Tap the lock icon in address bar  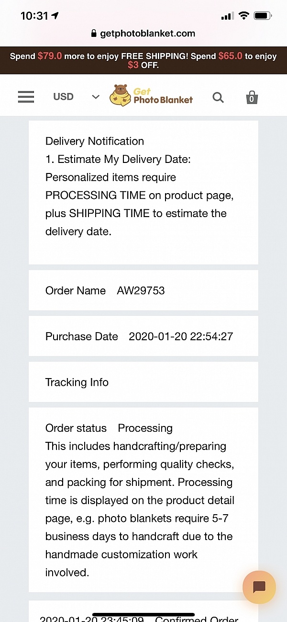click(x=94, y=34)
